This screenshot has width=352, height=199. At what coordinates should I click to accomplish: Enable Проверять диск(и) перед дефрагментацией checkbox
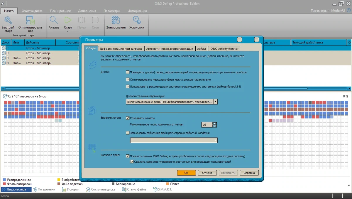pyautogui.click(x=128, y=72)
